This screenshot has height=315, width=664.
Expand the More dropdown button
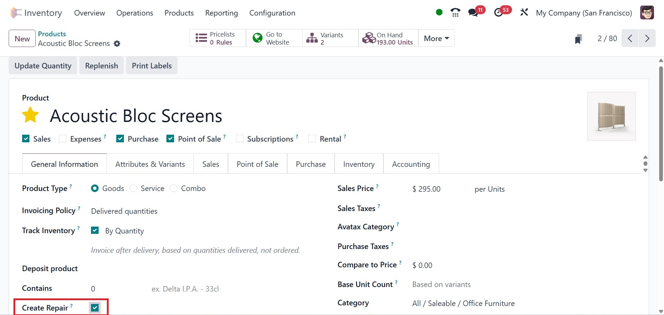coord(436,38)
